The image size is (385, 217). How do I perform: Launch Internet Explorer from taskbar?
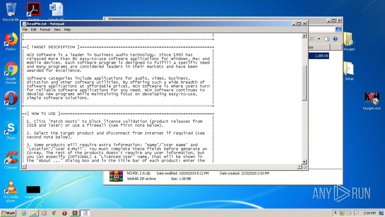pyautogui.click(x=24, y=213)
